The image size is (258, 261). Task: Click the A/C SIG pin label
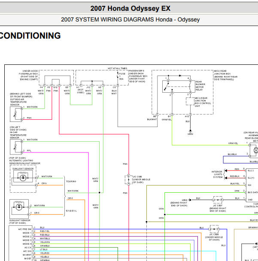[x=27, y=251]
